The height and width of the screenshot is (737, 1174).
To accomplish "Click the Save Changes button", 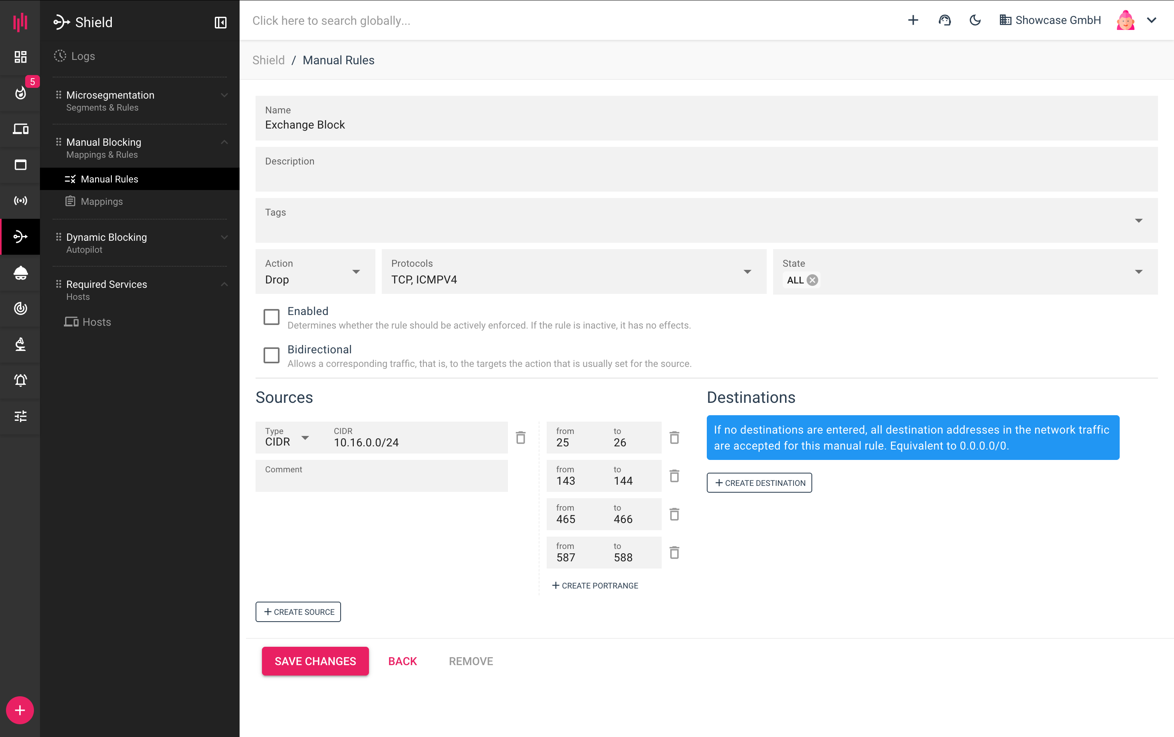I will tap(315, 661).
